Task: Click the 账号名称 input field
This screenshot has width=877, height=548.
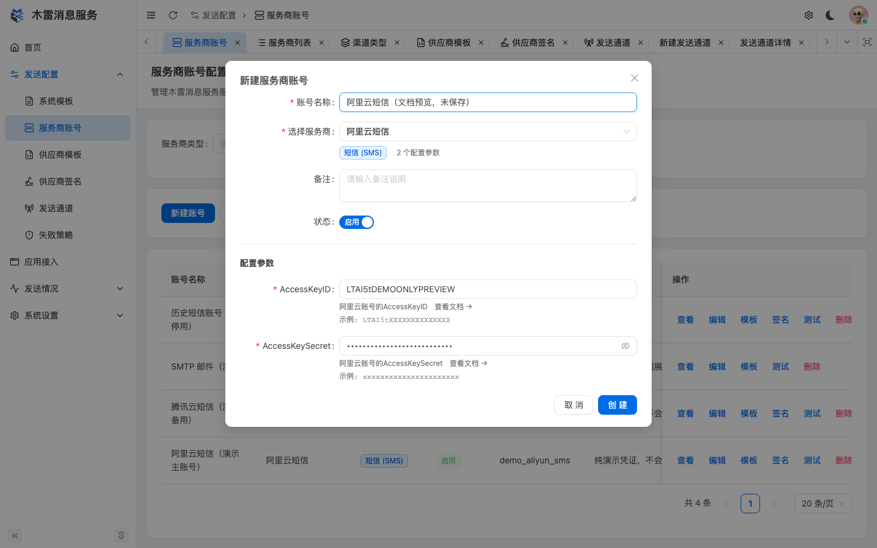Action: 488,102
